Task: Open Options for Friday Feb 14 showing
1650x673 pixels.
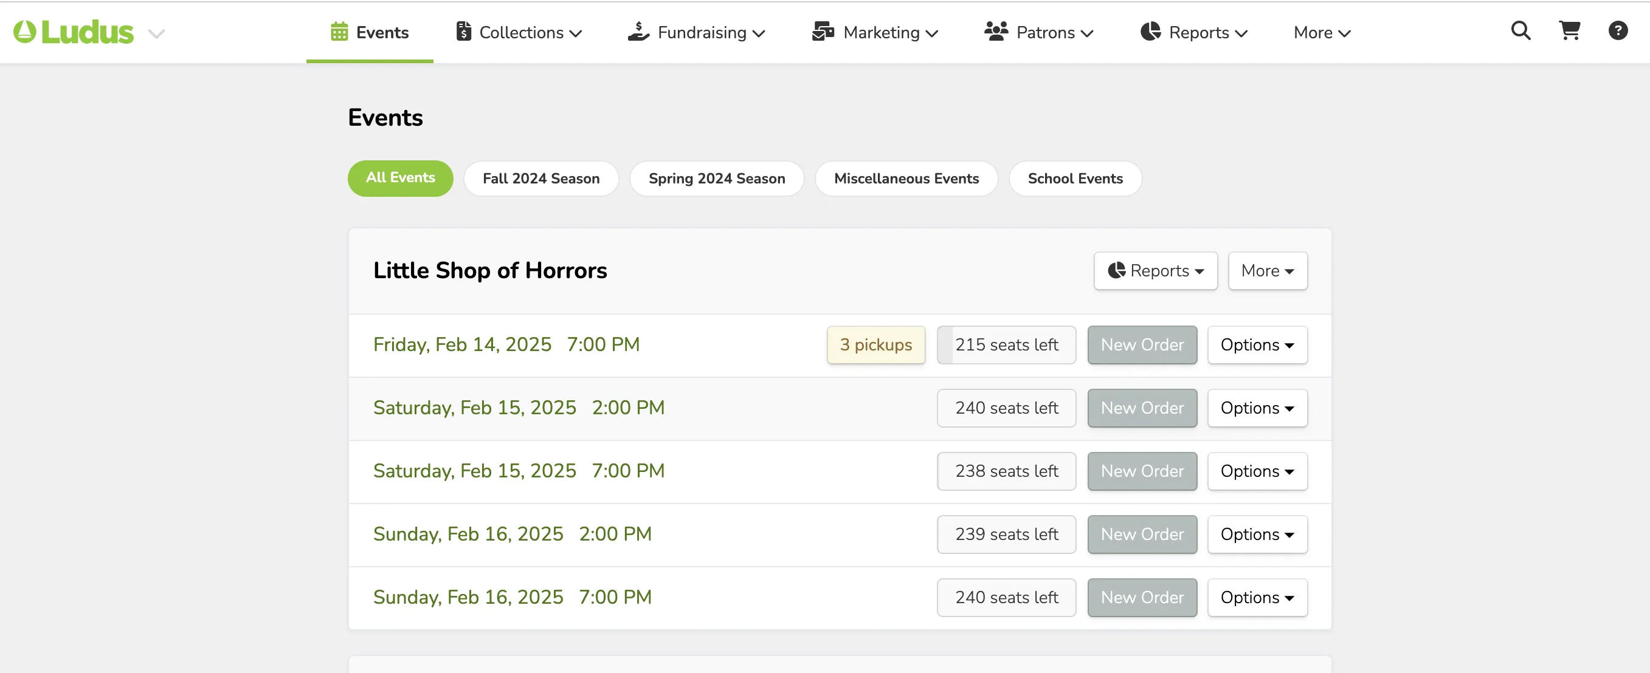Action: (x=1257, y=345)
